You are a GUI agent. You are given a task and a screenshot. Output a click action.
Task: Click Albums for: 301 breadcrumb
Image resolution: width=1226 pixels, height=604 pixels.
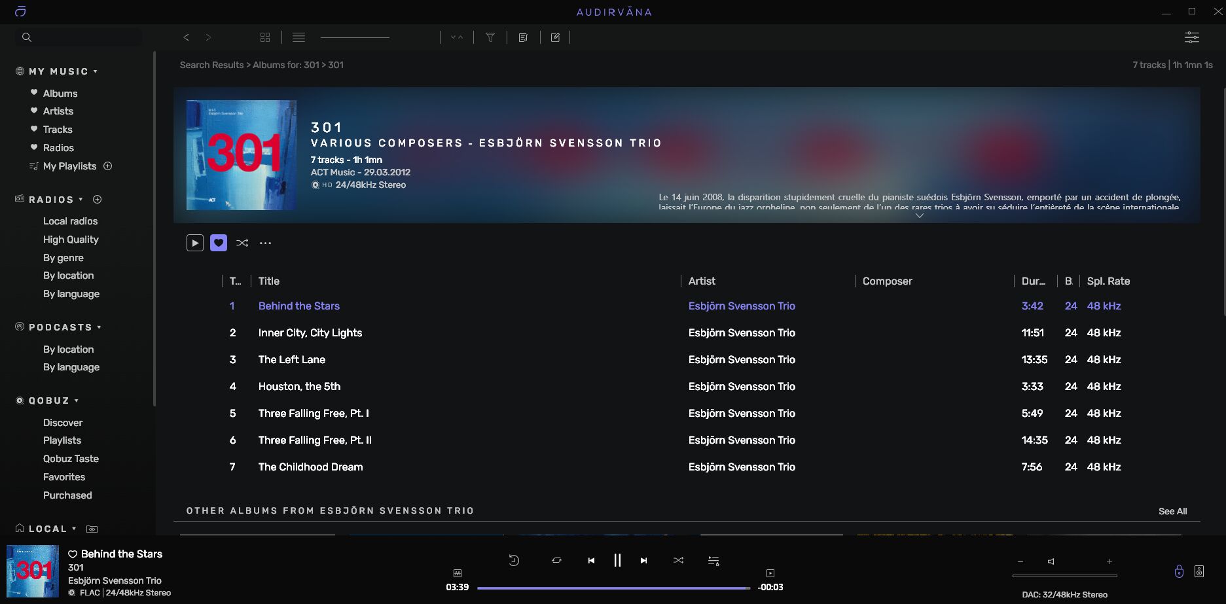click(286, 65)
